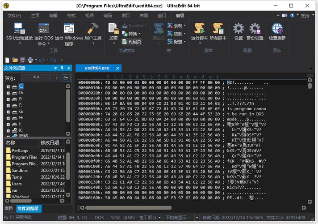318x224 pixels.
Task: Click 检查更新 globe icon
Action: (x=277, y=29)
